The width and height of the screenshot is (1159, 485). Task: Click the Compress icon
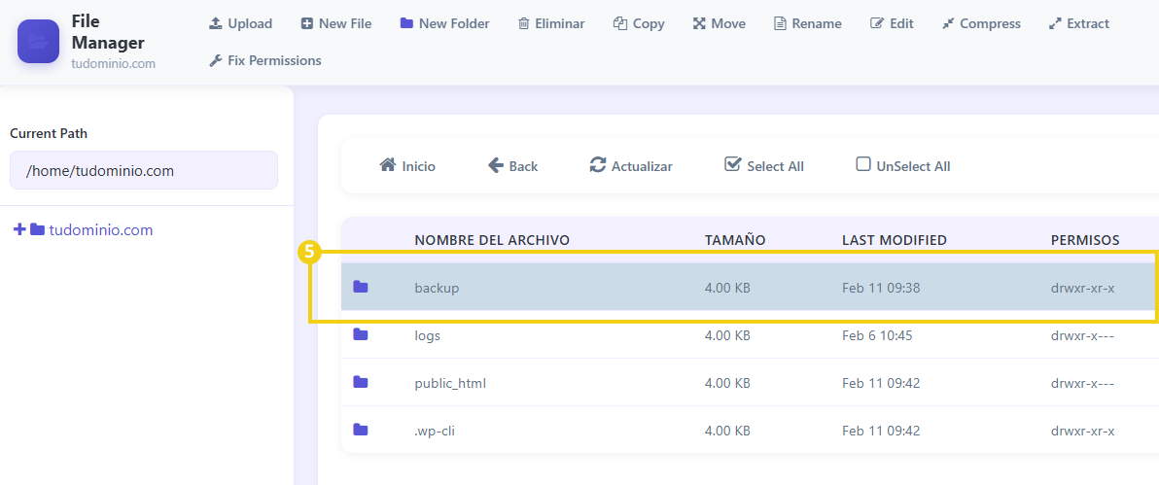coord(948,23)
